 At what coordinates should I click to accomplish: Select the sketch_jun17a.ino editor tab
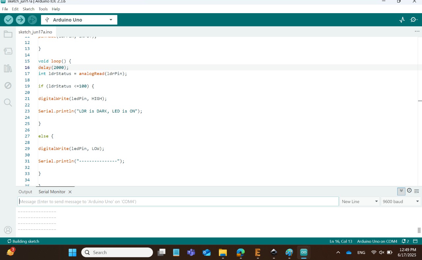click(x=35, y=32)
